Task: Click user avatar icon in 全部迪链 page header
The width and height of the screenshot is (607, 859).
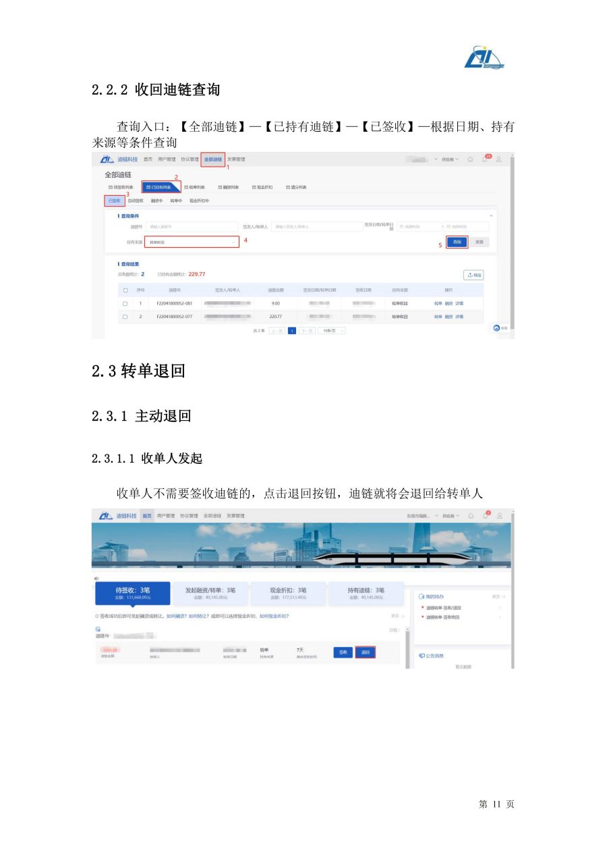Action: click(499, 159)
